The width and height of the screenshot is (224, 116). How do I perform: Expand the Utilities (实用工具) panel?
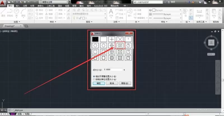tap(201, 22)
